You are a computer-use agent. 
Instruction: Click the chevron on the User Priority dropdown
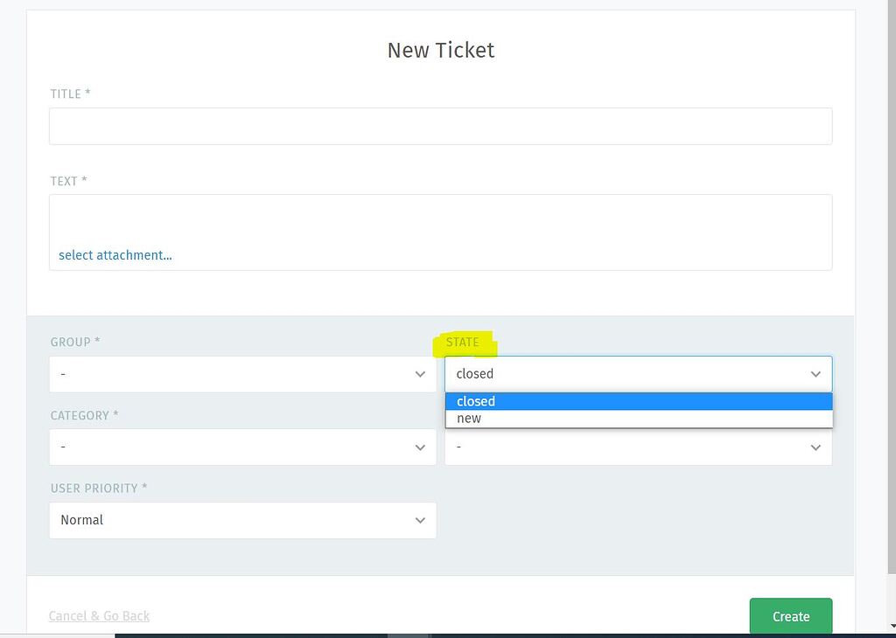pyautogui.click(x=421, y=520)
